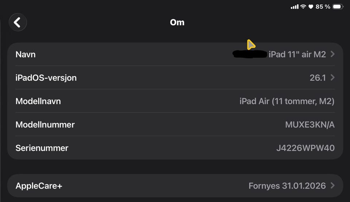Image resolution: width=350 pixels, height=202 pixels.
Task: Click the Wi-Fi status icon
Action: coord(303,7)
